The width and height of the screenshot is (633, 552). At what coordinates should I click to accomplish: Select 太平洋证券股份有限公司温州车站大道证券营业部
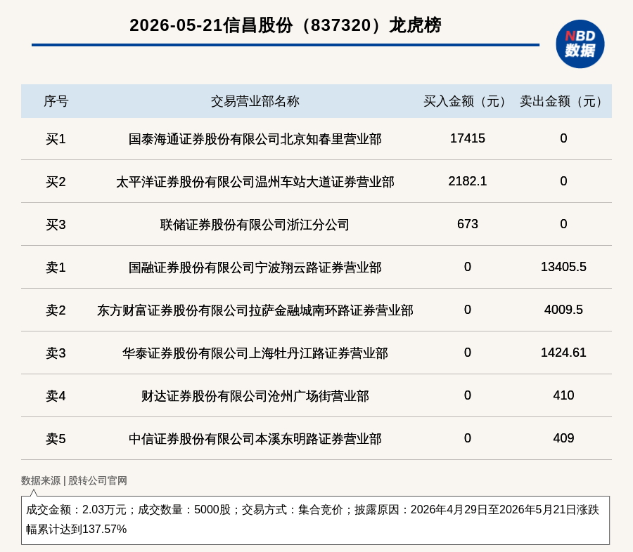(255, 182)
